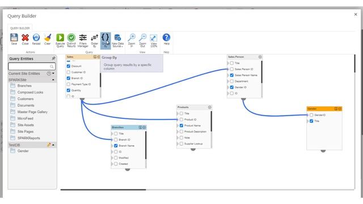
Task: Check Department in Sales Person table
Action: [x=232, y=81]
